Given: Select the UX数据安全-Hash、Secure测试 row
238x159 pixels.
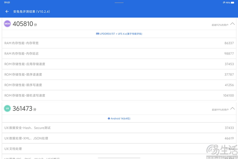Looking at the screenshot, I should [x=119, y=128].
